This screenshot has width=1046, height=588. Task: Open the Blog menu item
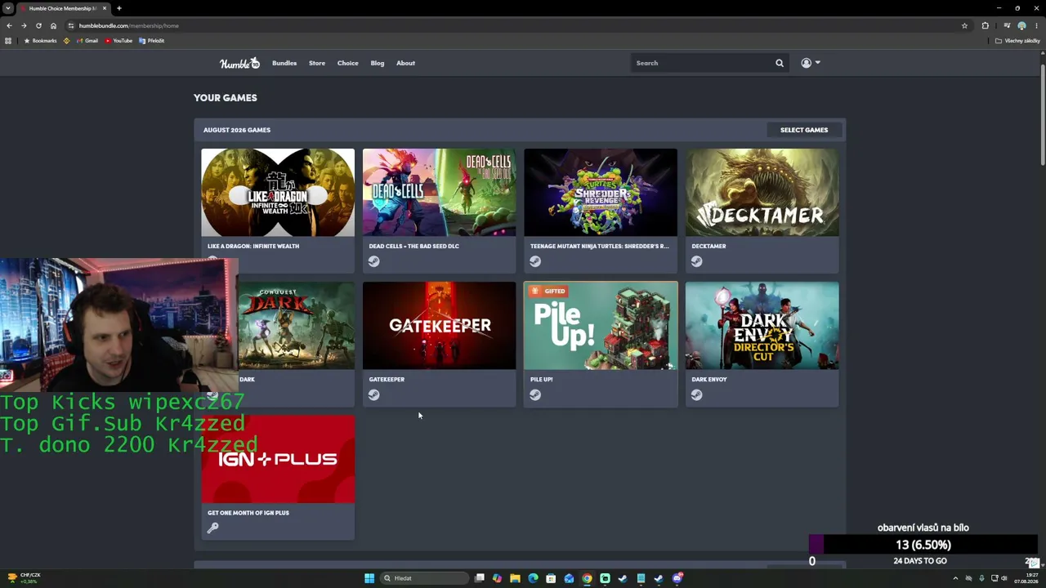(378, 63)
